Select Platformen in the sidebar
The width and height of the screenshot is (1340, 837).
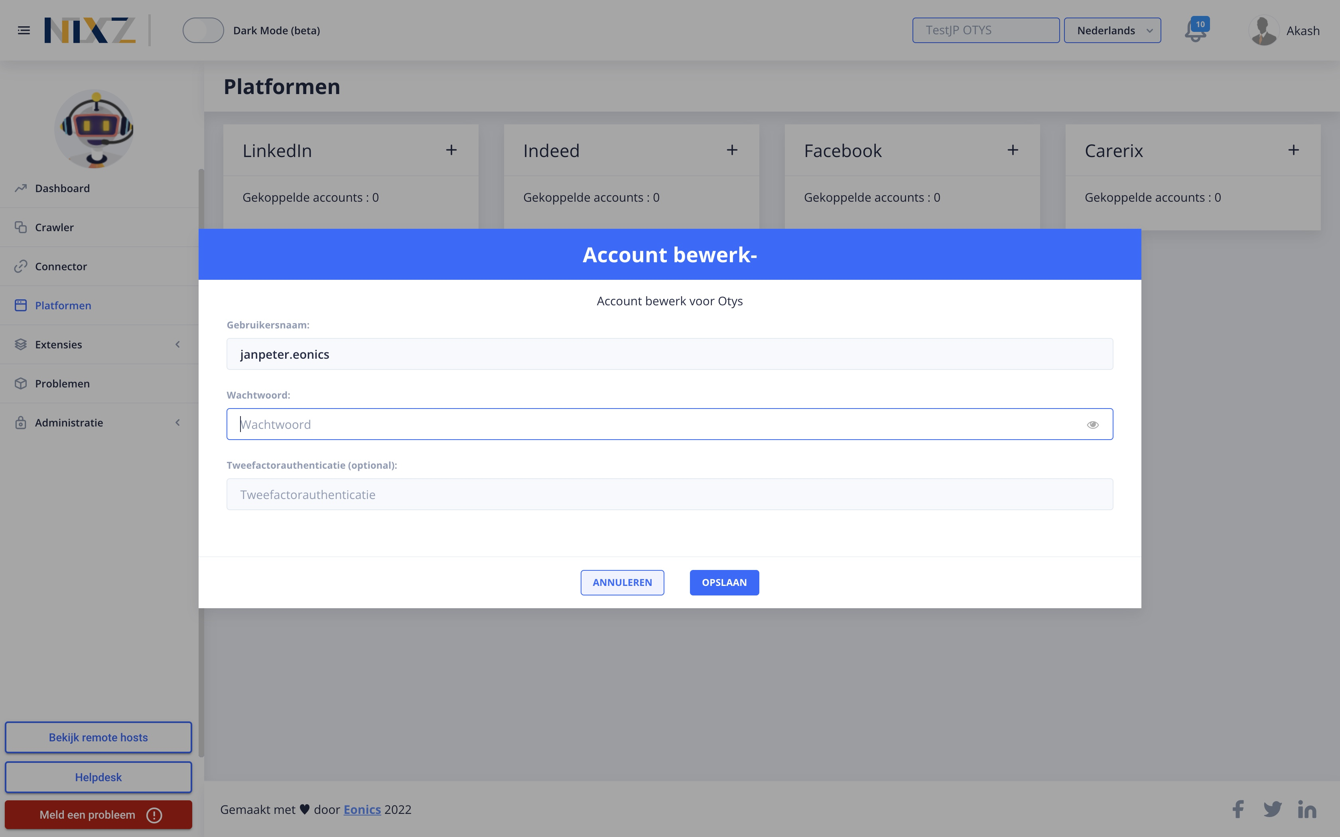point(100,306)
